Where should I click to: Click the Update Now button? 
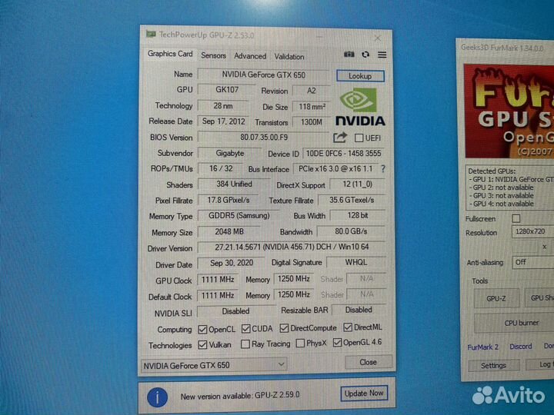point(364,393)
